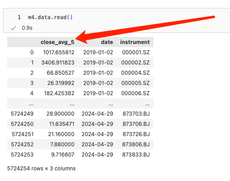Select cell value 11.635471
This screenshot has height=181, width=230.
click(x=62, y=124)
